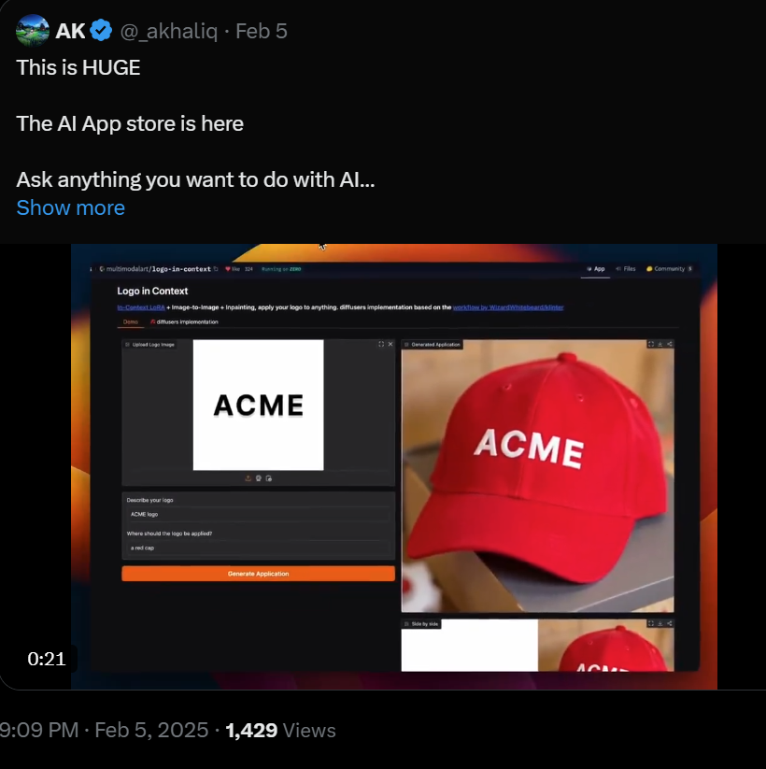Open the Community tab
Screen dimensions: 766x769
coord(669,269)
